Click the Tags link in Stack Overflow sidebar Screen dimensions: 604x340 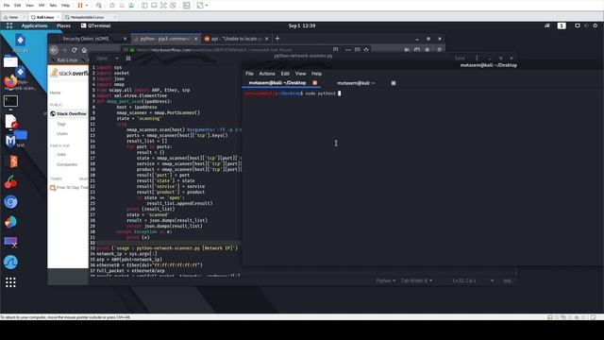[61, 124]
